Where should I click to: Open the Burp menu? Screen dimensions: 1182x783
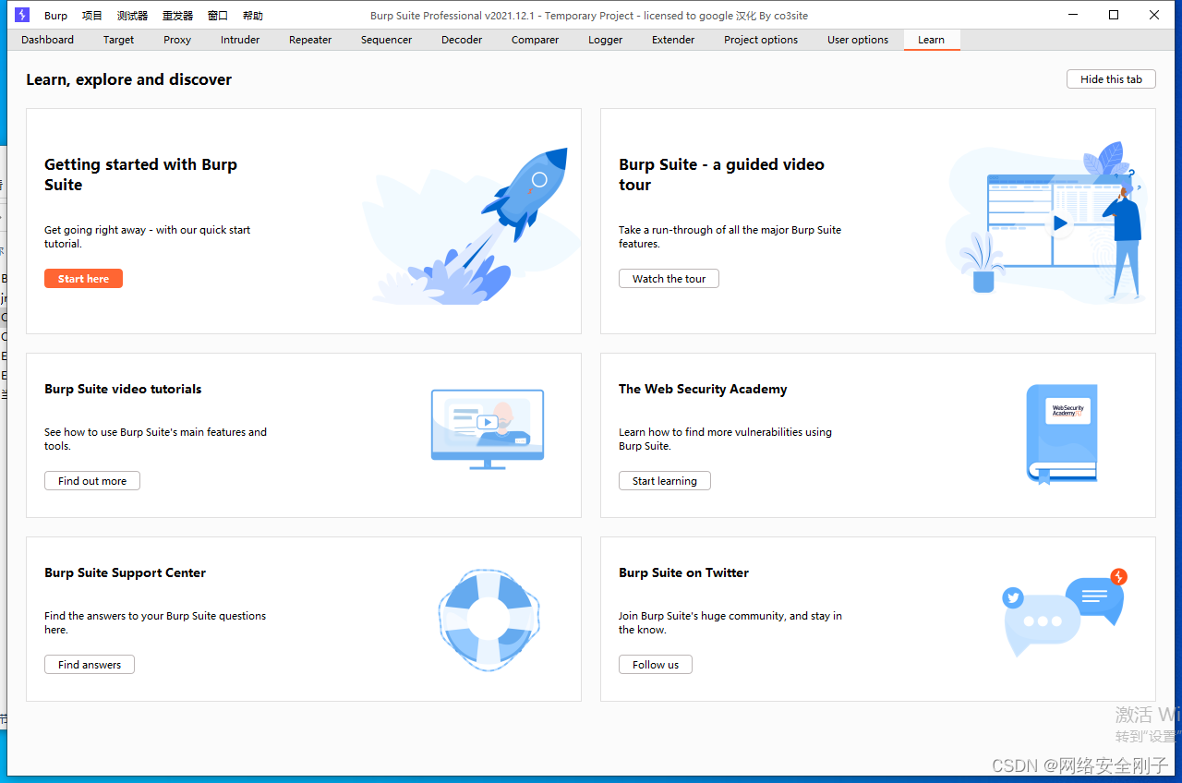(x=55, y=16)
